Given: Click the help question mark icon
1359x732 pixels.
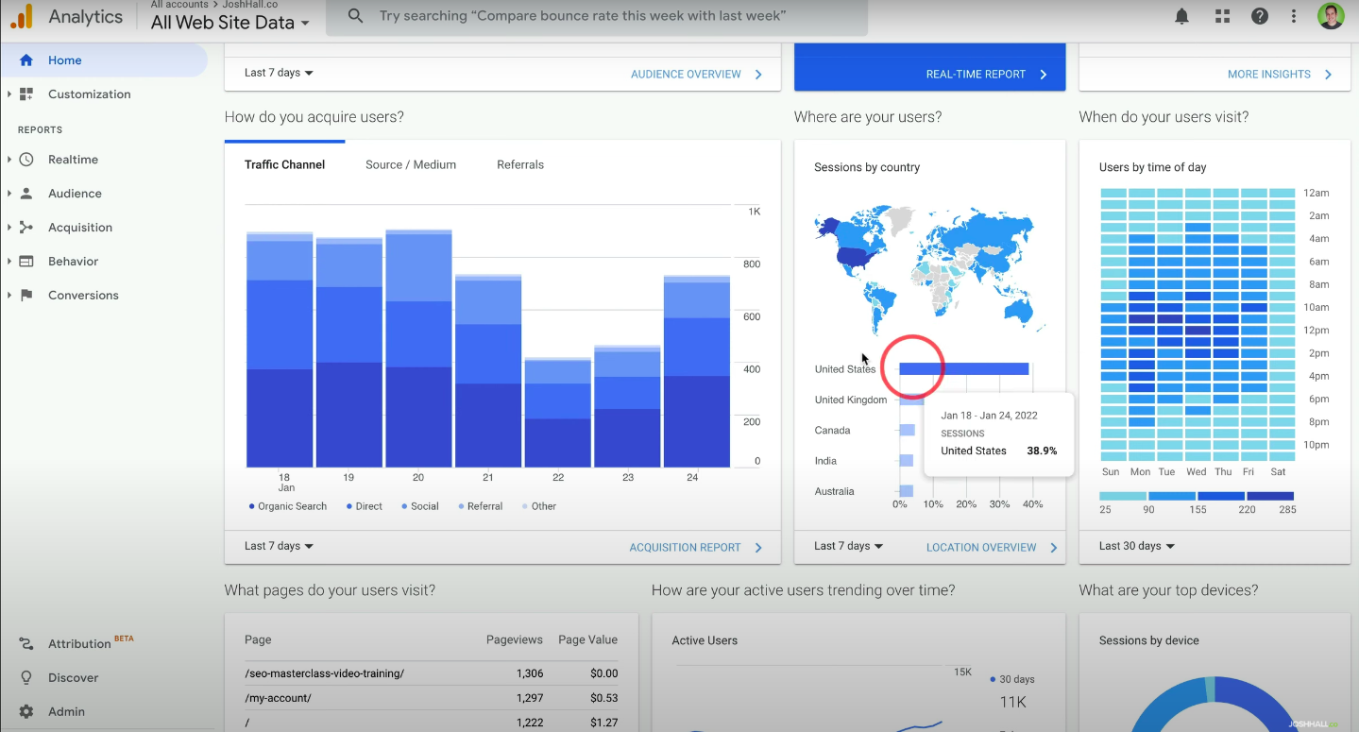Looking at the screenshot, I should point(1259,16).
